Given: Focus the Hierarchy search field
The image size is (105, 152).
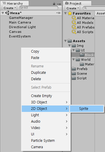Looking at the screenshot, I should tap(39, 8).
